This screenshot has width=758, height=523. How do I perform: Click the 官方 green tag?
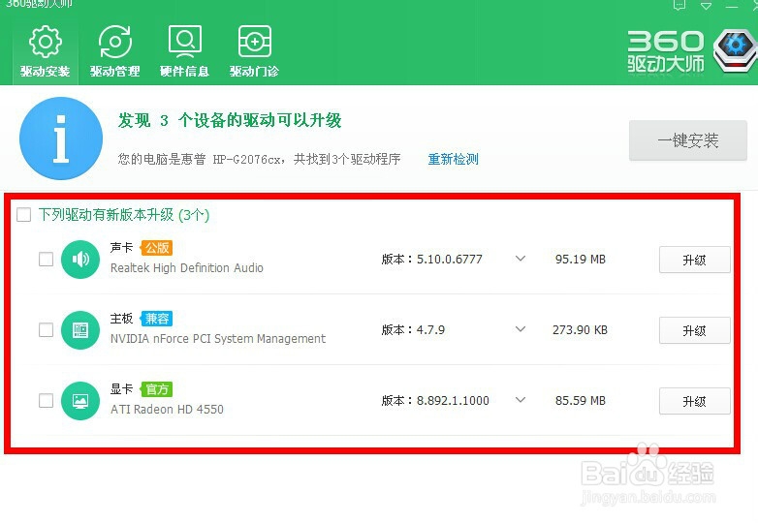click(x=157, y=389)
